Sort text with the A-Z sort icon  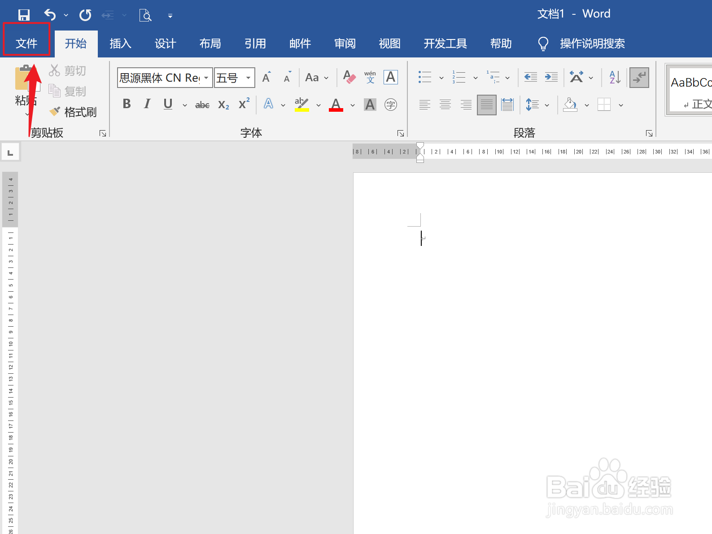(615, 77)
